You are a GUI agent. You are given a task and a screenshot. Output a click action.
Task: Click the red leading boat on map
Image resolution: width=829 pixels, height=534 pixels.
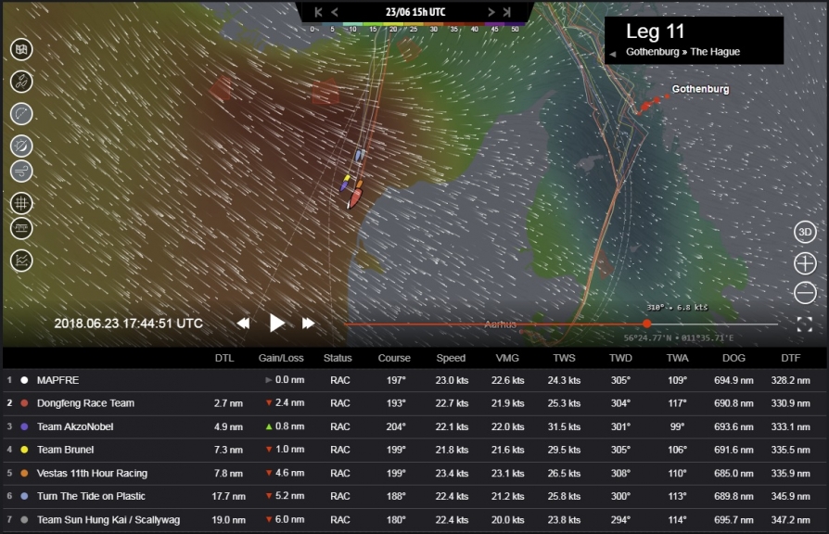point(355,197)
